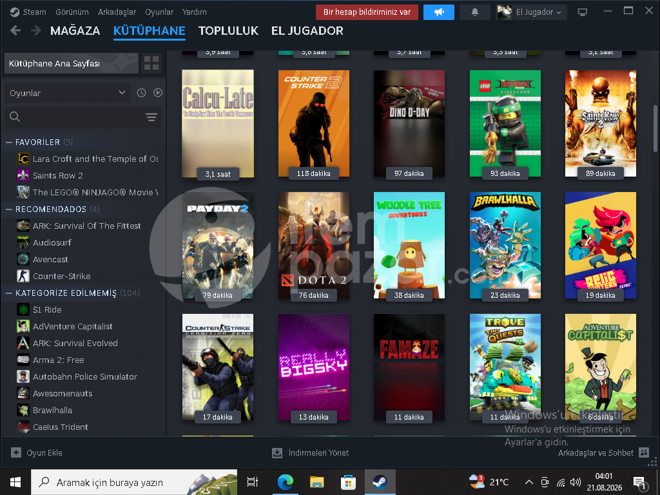
Task: Select the Counter-Strike sidebar icon
Action: 23,276
